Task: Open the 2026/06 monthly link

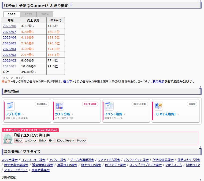Action: pos(9,37)
